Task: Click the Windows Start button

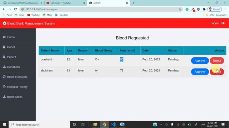Action: pyautogui.click(x=4, y=124)
